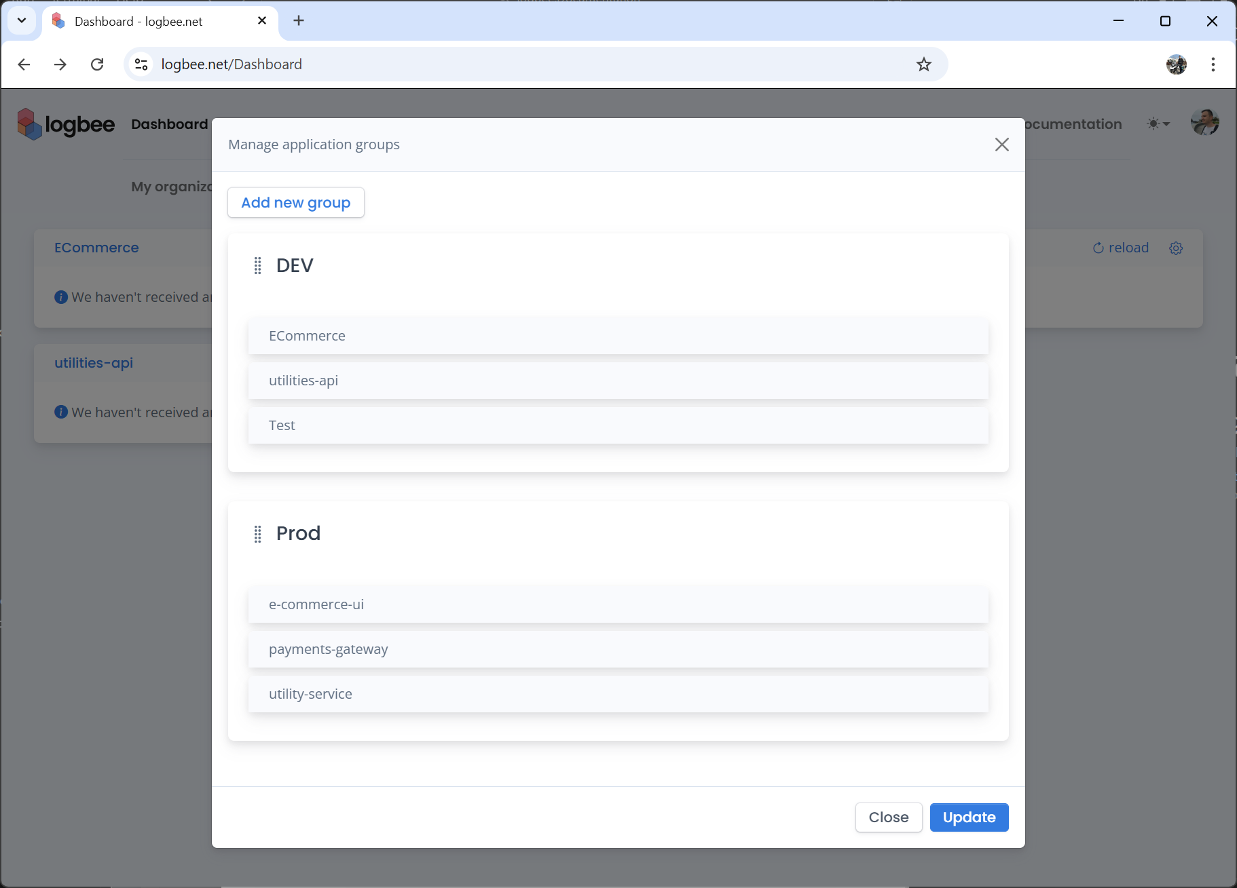Grab the DEV group drag handle
This screenshot has height=888, width=1237.
[257, 265]
